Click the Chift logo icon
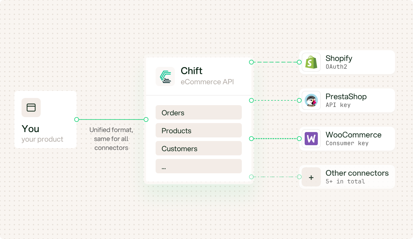The width and height of the screenshot is (413, 239). [x=165, y=76]
